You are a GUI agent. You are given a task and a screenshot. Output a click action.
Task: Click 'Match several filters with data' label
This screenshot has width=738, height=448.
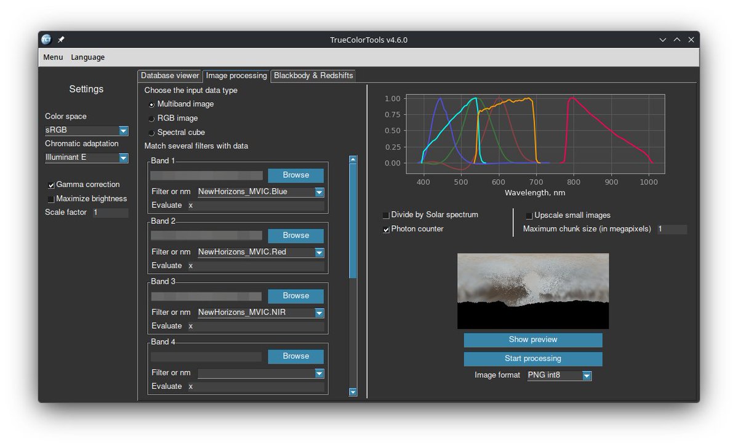(x=196, y=146)
